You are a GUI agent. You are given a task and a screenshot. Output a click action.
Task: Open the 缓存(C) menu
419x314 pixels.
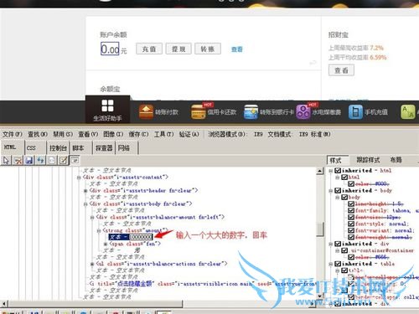(x=138, y=134)
